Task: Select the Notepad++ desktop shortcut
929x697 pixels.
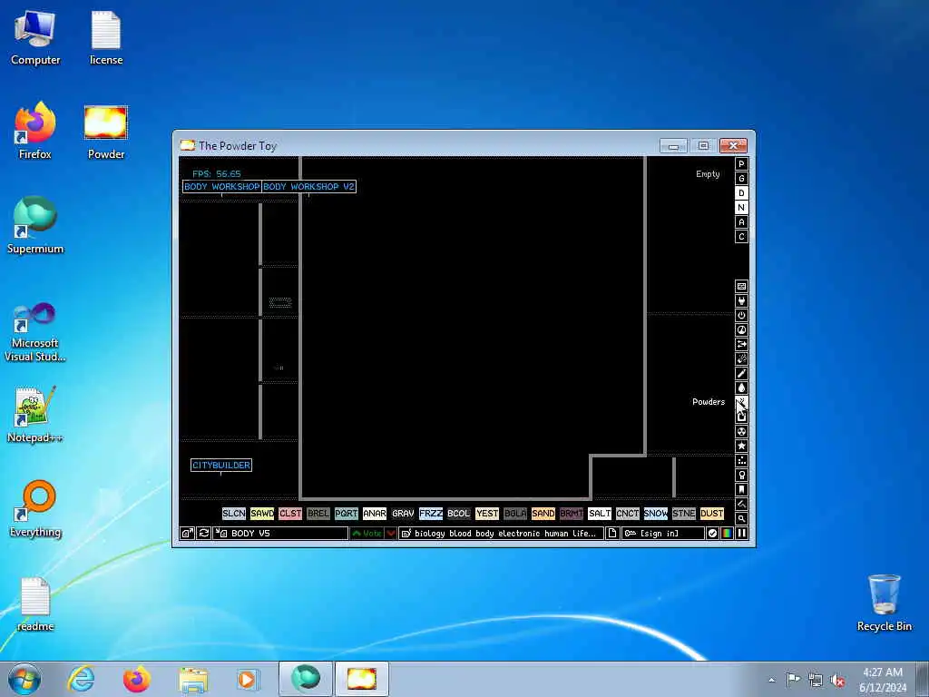Action: tap(35, 415)
